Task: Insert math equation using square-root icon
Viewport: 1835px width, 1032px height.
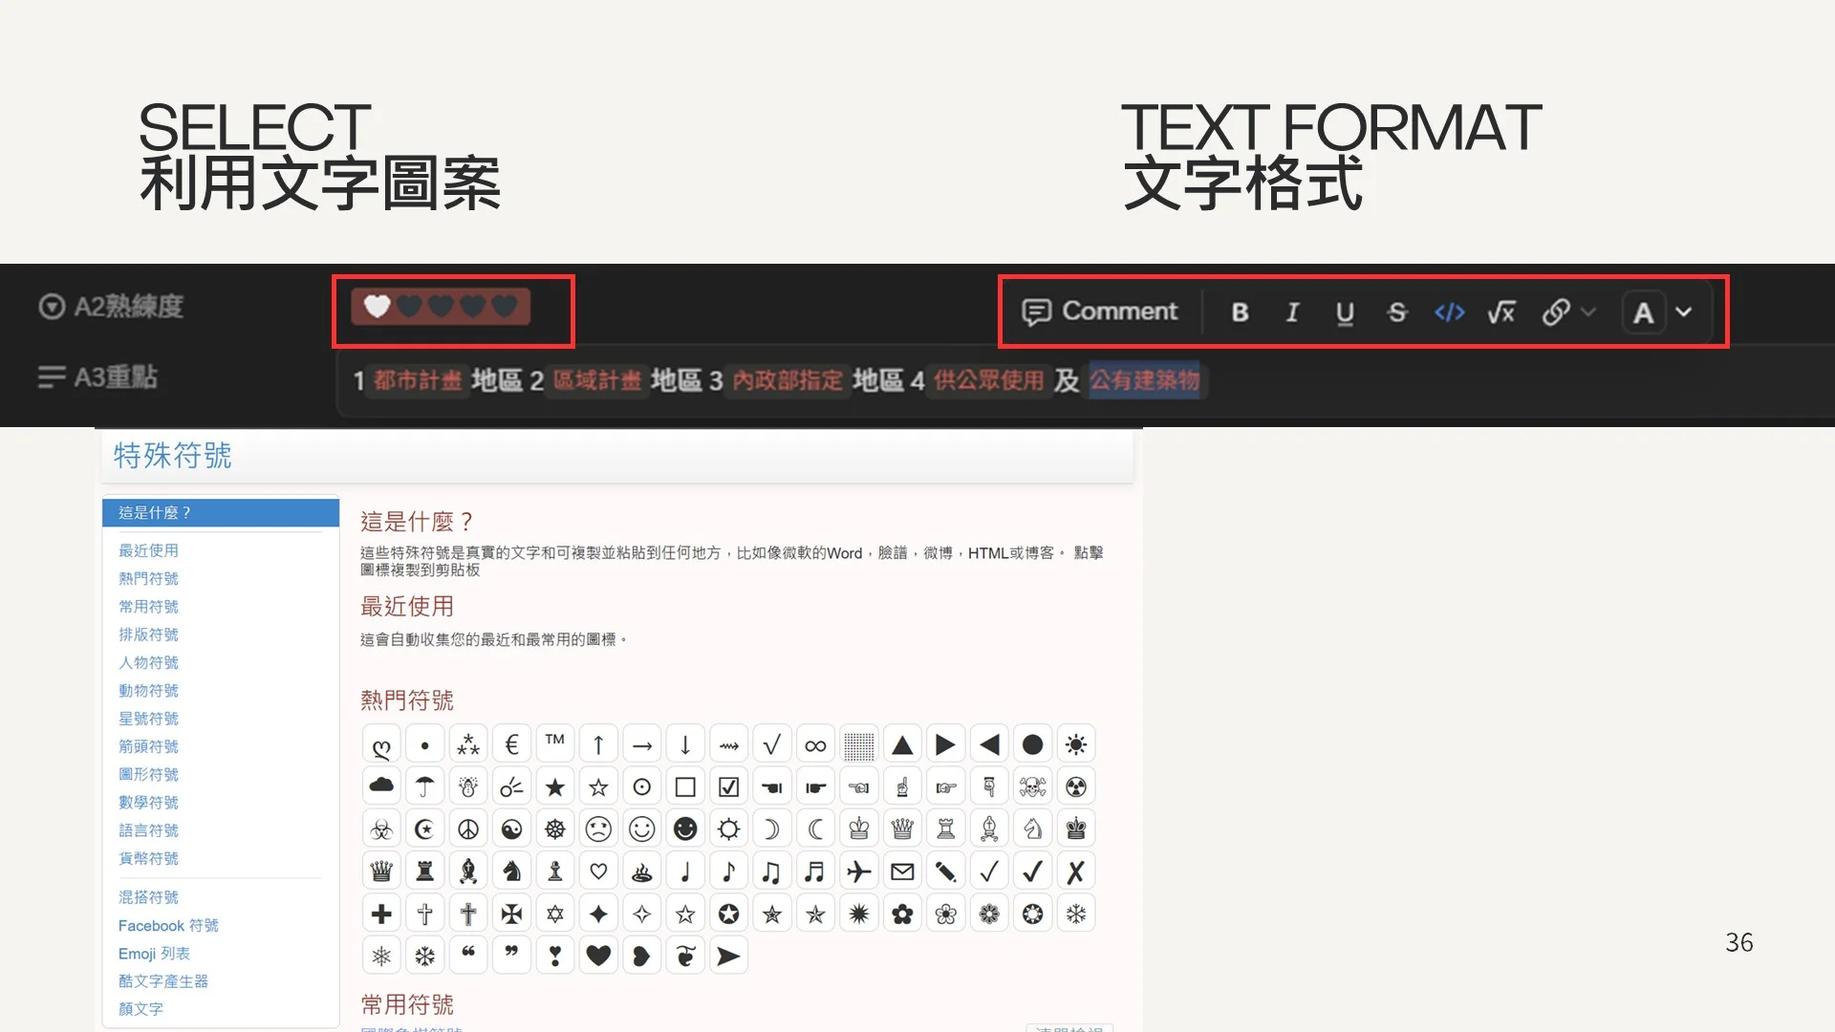Action: 1501,312
